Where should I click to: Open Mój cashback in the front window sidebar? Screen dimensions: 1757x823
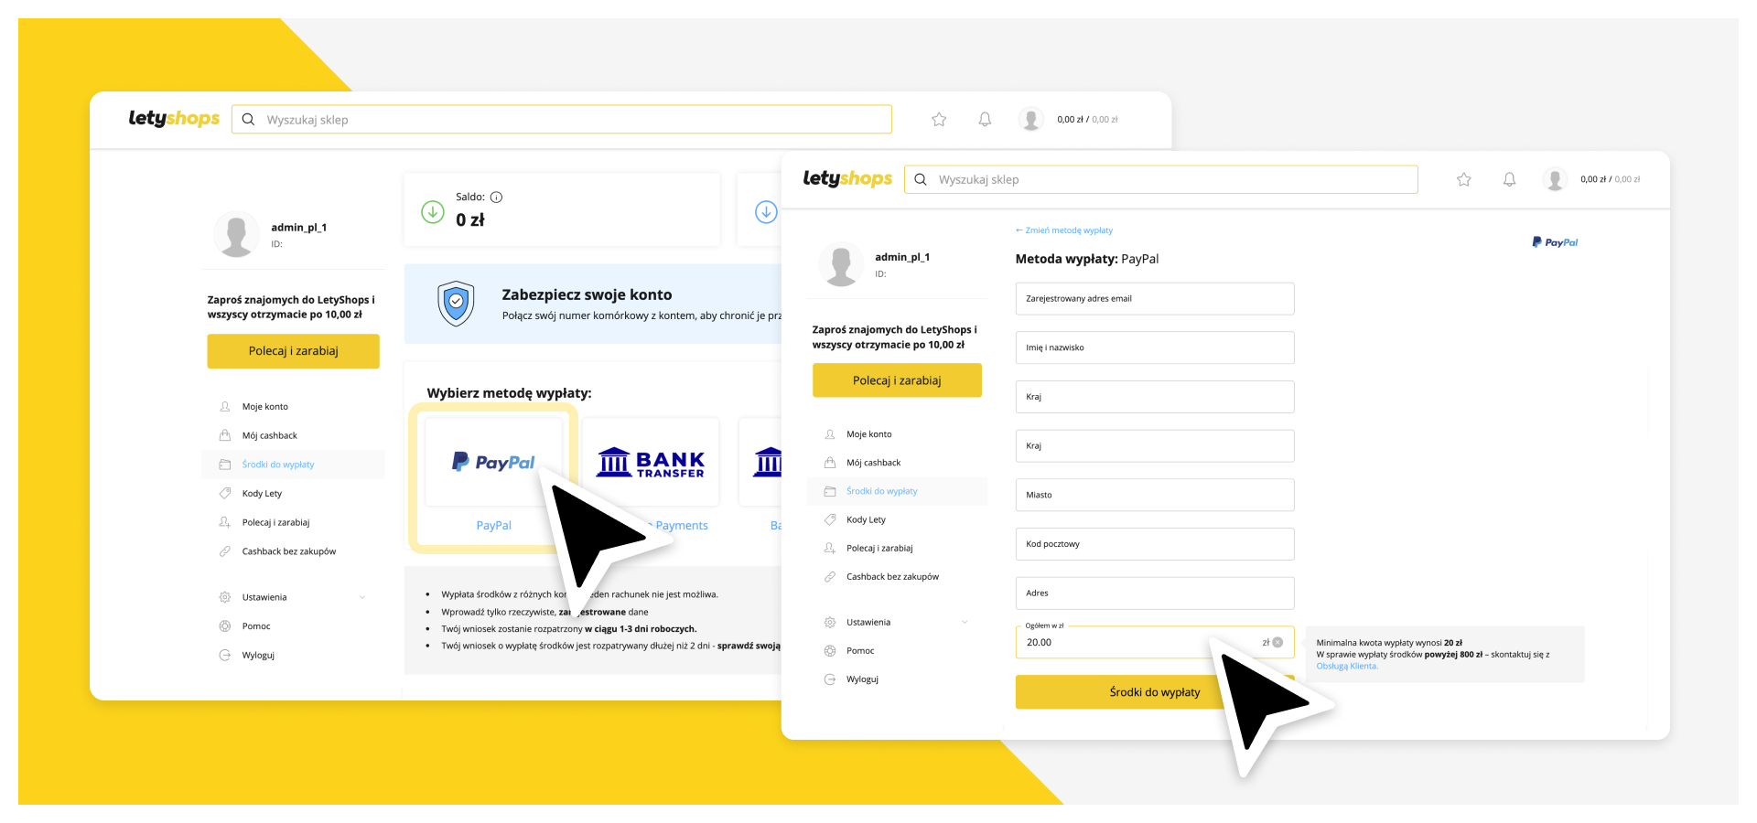point(874,463)
